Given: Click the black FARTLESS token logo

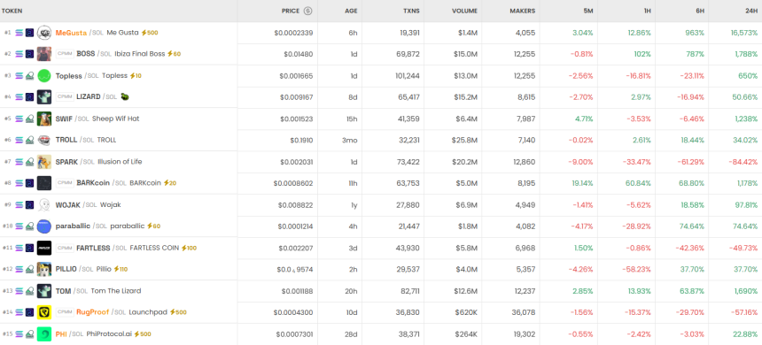Looking at the screenshot, I should (44, 248).
